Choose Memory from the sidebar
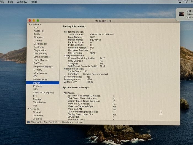This screenshot has width=193, height=145. tap(37, 70)
